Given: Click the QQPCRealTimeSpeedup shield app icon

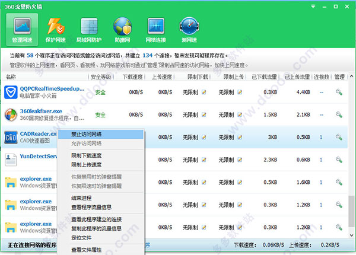Looking at the screenshot, I should click(x=11, y=92).
